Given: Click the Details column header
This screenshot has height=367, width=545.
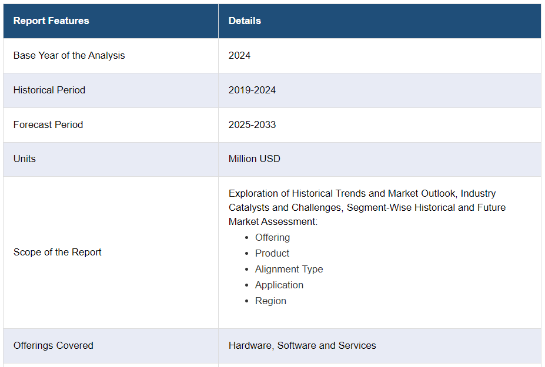Looking at the screenshot, I should pyautogui.click(x=245, y=21).
